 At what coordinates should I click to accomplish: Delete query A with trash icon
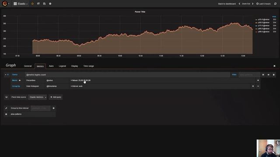coord(273,75)
